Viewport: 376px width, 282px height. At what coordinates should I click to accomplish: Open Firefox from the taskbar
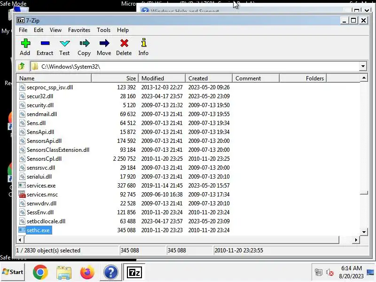[x=87, y=272]
